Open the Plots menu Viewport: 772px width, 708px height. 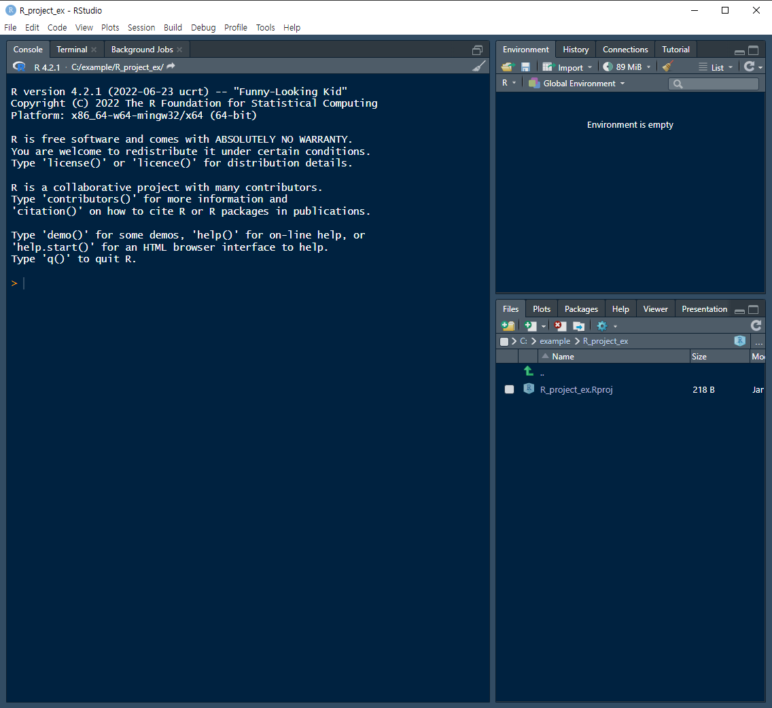coord(110,28)
